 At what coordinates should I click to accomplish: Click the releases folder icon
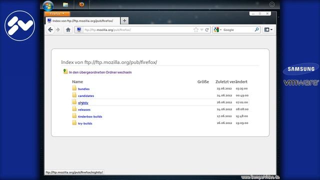coord(74,109)
